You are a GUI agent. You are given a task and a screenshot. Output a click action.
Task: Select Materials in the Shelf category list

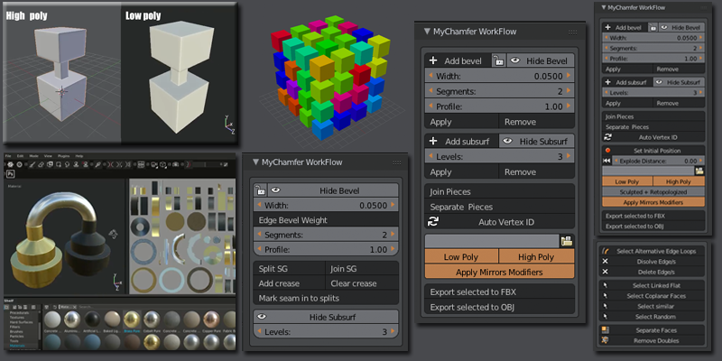click(17, 346)
